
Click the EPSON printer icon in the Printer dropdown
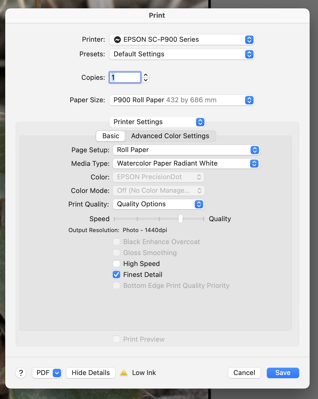pyautogui.click(x=117, y=39)
